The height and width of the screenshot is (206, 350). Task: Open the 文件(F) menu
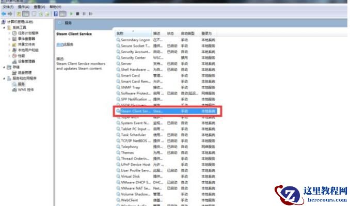[8, 7]
